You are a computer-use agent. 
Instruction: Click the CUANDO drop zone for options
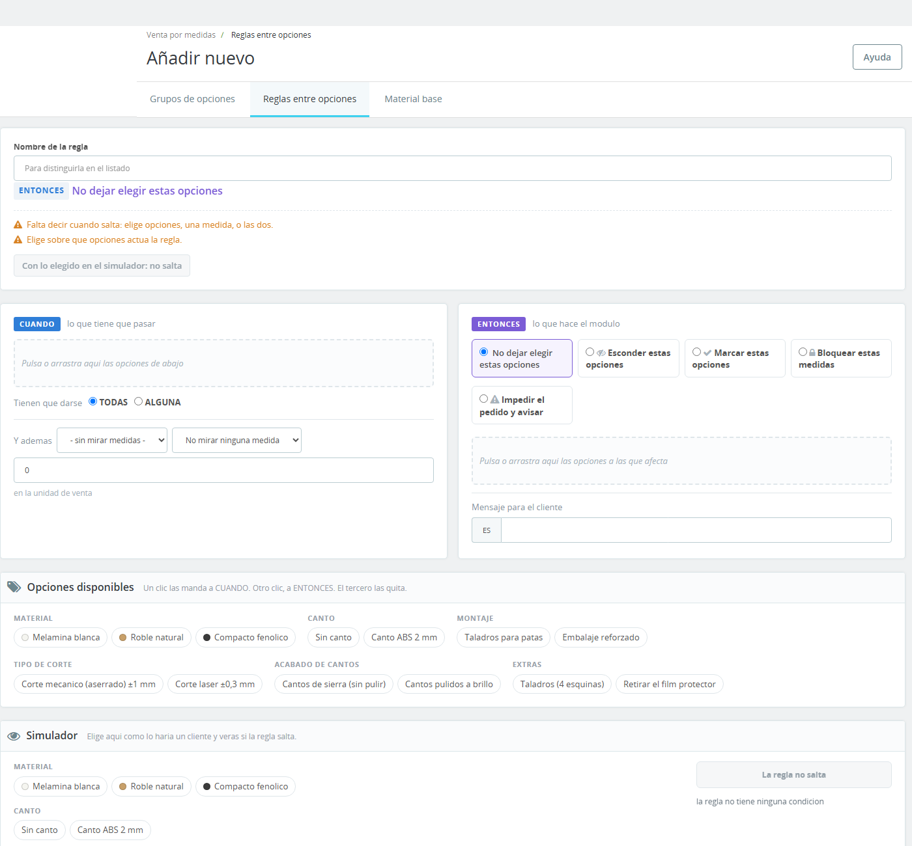coord(223,363)
